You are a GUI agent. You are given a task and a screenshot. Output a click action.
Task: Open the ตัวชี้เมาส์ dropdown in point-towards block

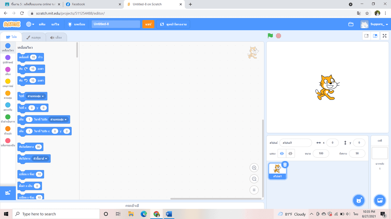40,158
